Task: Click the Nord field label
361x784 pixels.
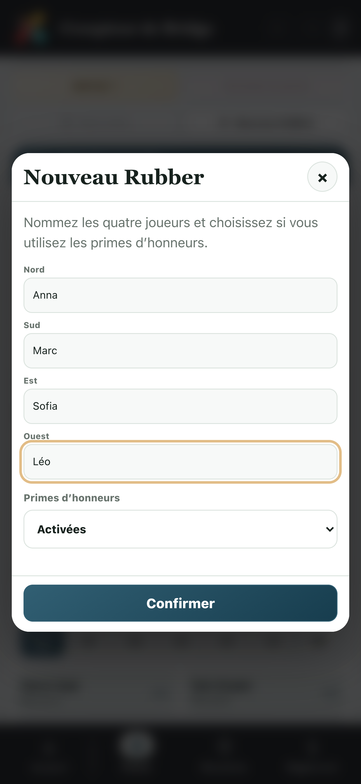Action: [x=34, y=270]
